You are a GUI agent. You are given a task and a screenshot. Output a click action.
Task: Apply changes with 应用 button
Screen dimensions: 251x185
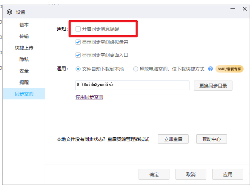(x=228, y=174)
